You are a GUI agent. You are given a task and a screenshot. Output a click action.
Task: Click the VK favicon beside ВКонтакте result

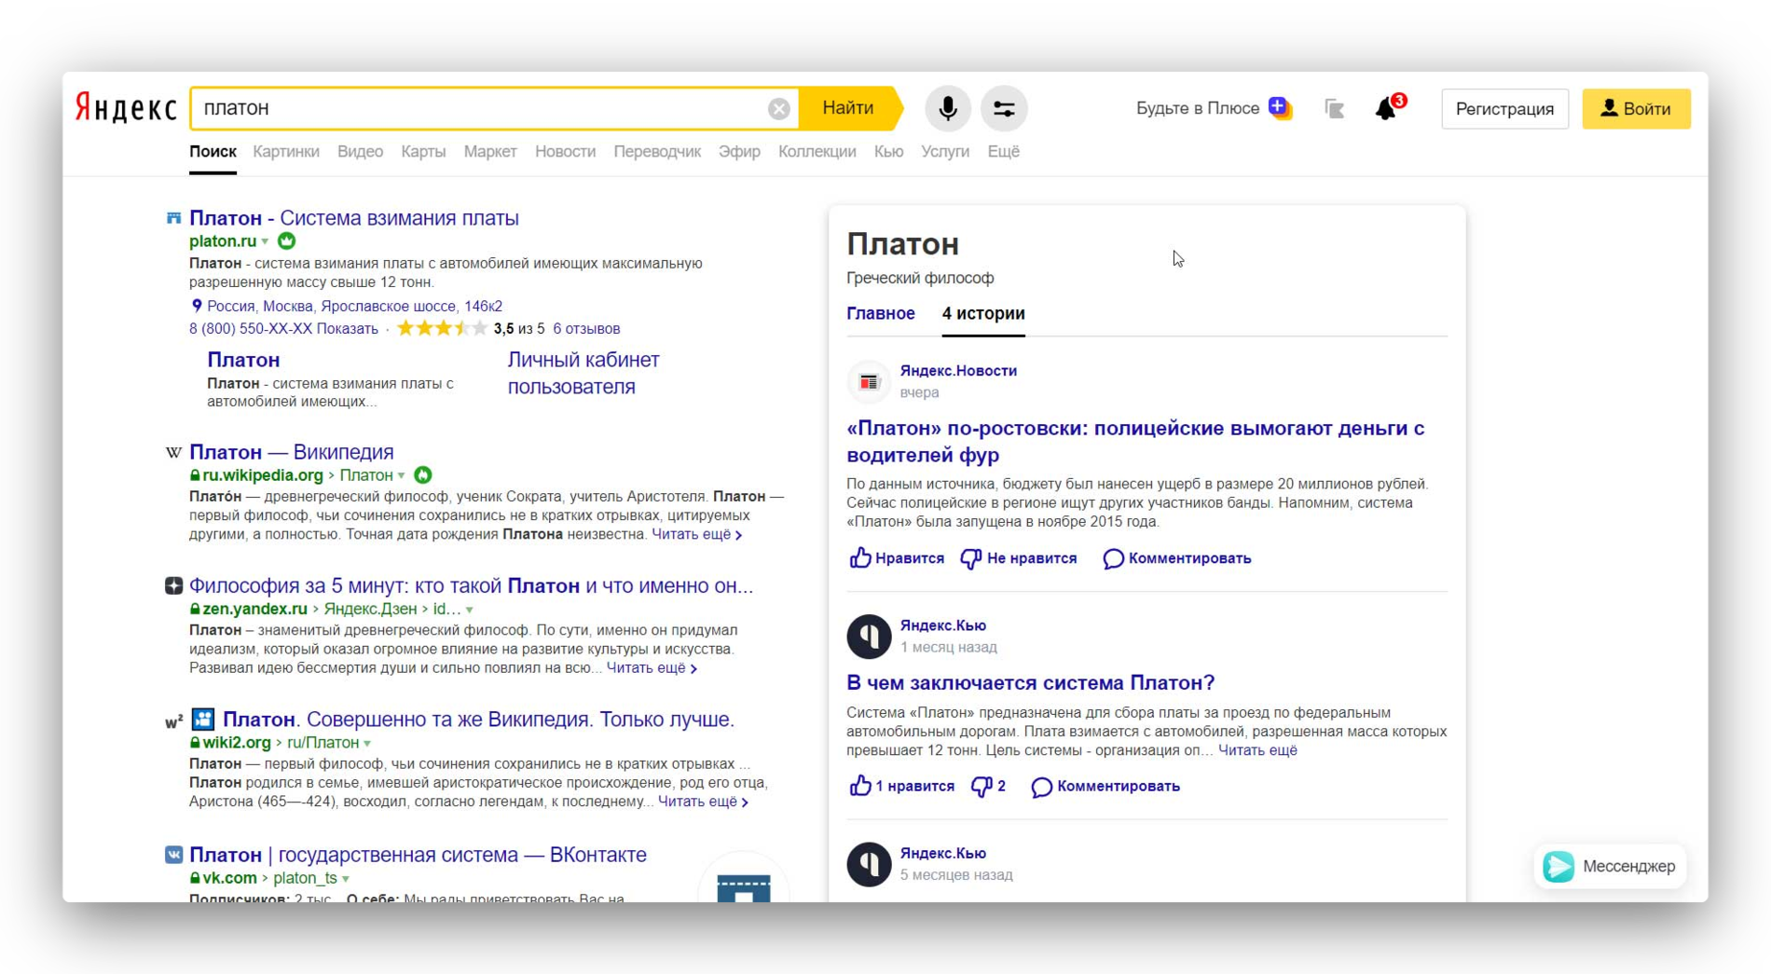tap(173, 855)
